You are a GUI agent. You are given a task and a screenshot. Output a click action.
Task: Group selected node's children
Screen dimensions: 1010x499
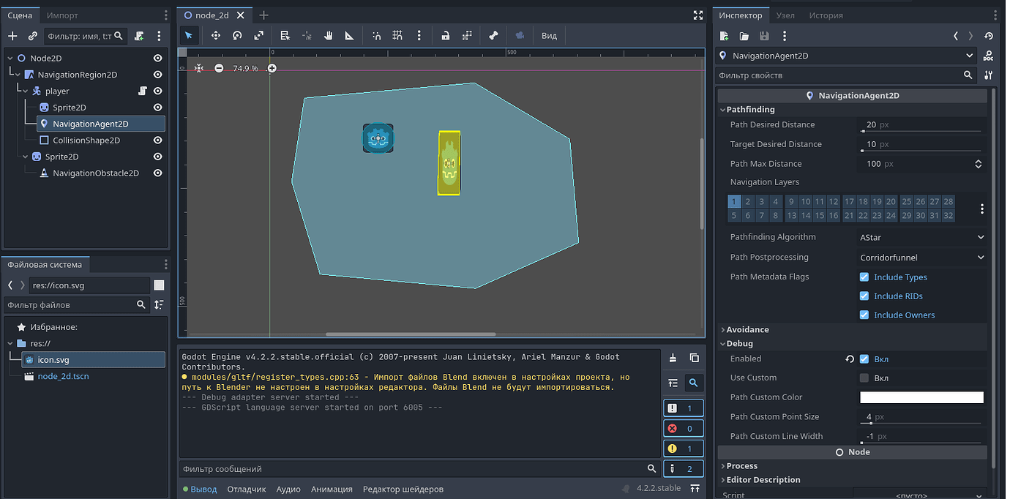(x=467, y=35)
